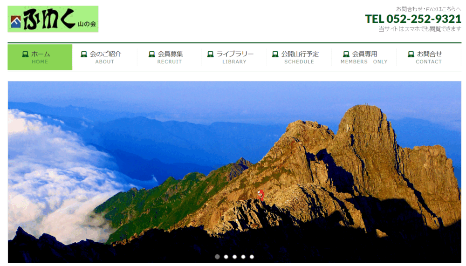Click the computer icon beside ライブラリー
The height and width of the screenshot is (266, 466).
coord(211,54)
